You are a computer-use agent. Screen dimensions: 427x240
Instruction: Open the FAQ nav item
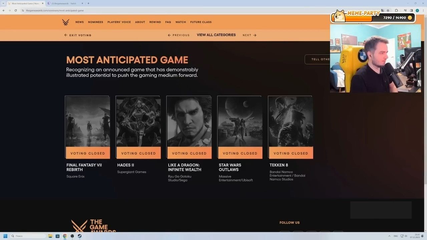coord(168,22)
